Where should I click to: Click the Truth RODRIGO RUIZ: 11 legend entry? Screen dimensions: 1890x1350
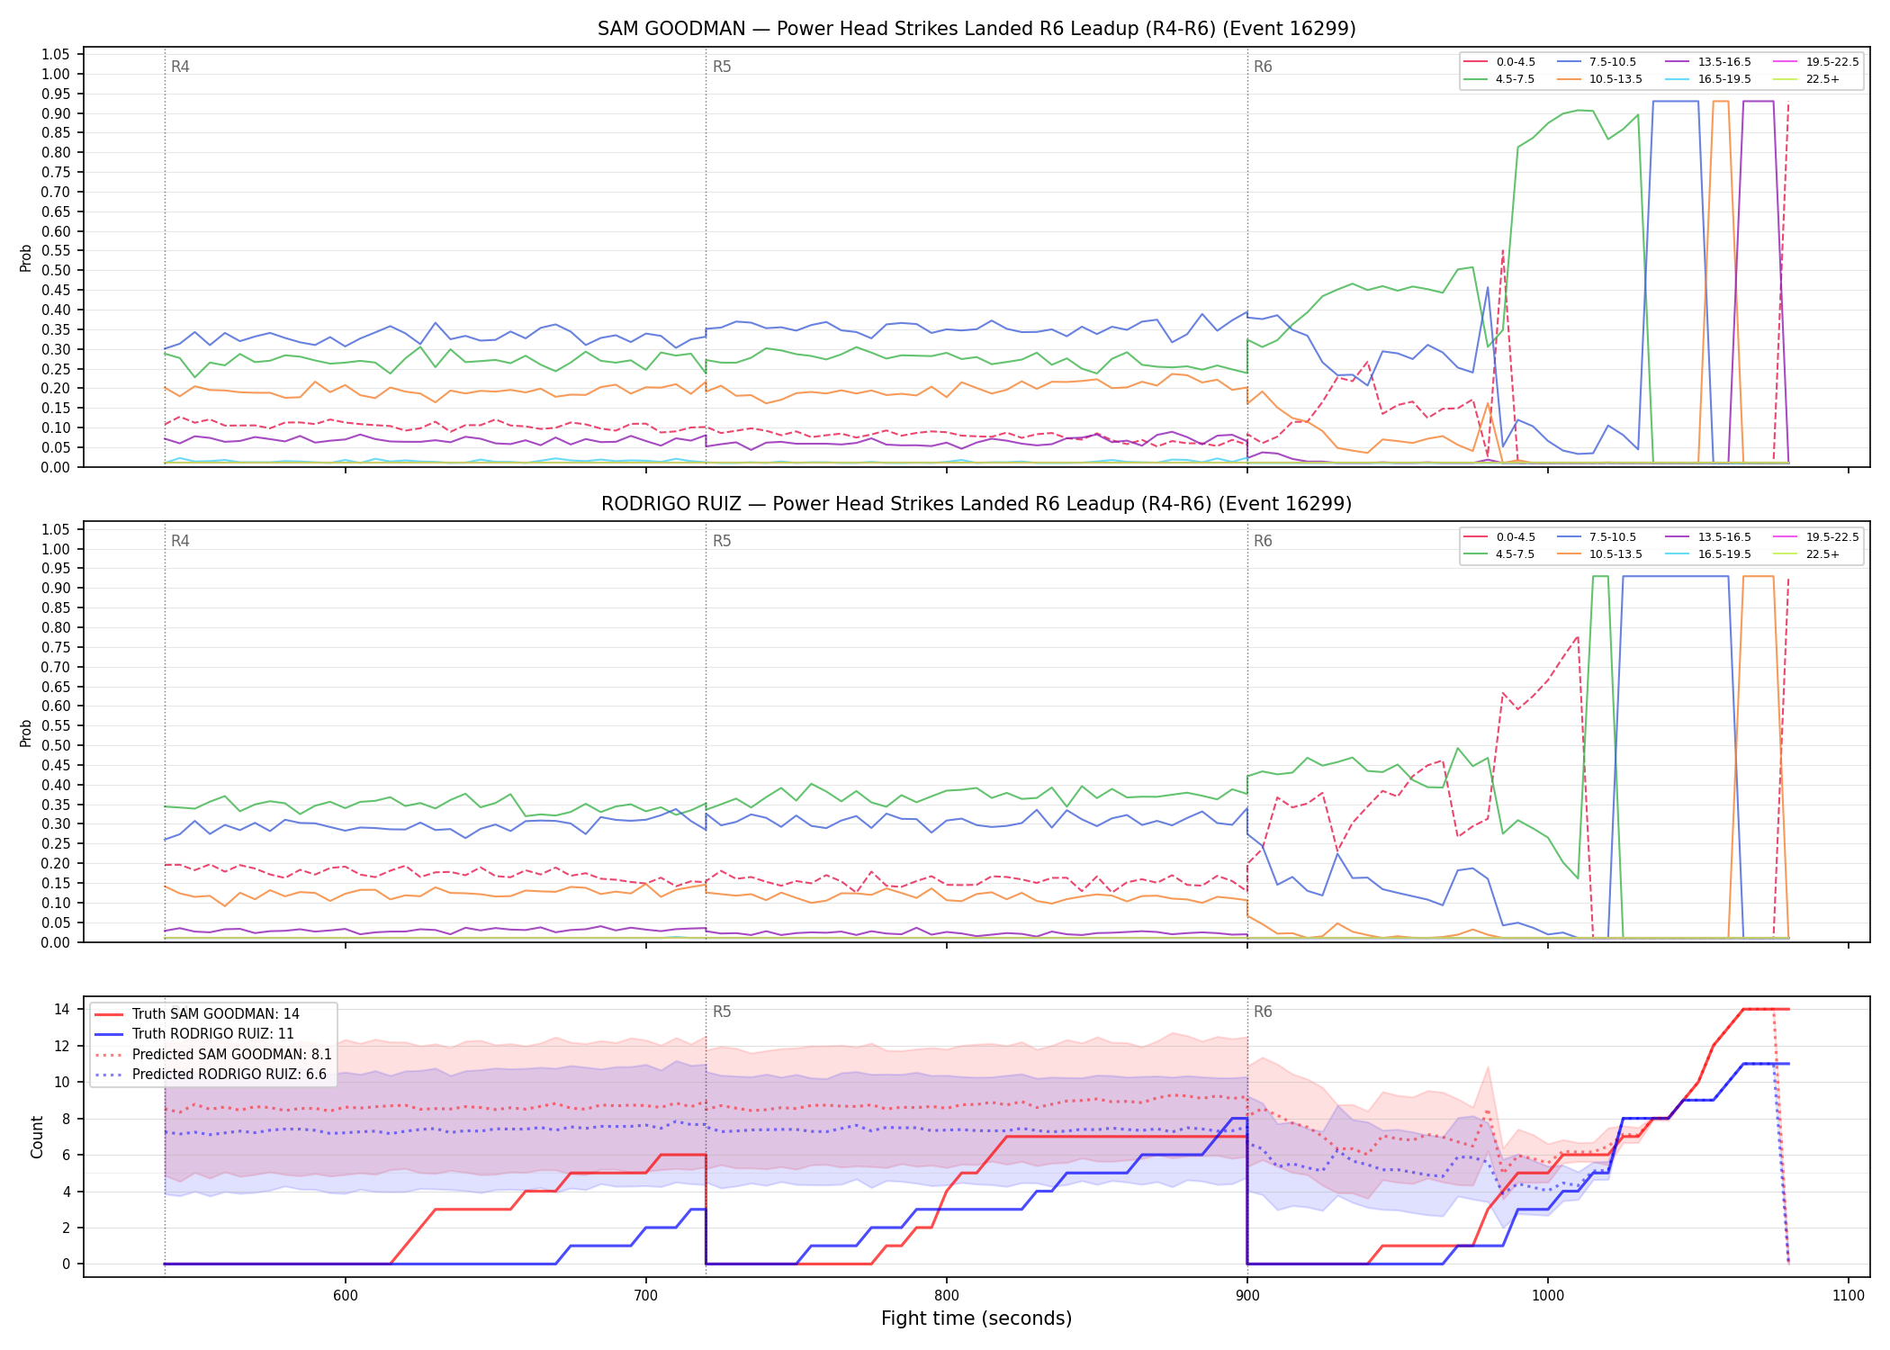click(x=194, y=1034)
